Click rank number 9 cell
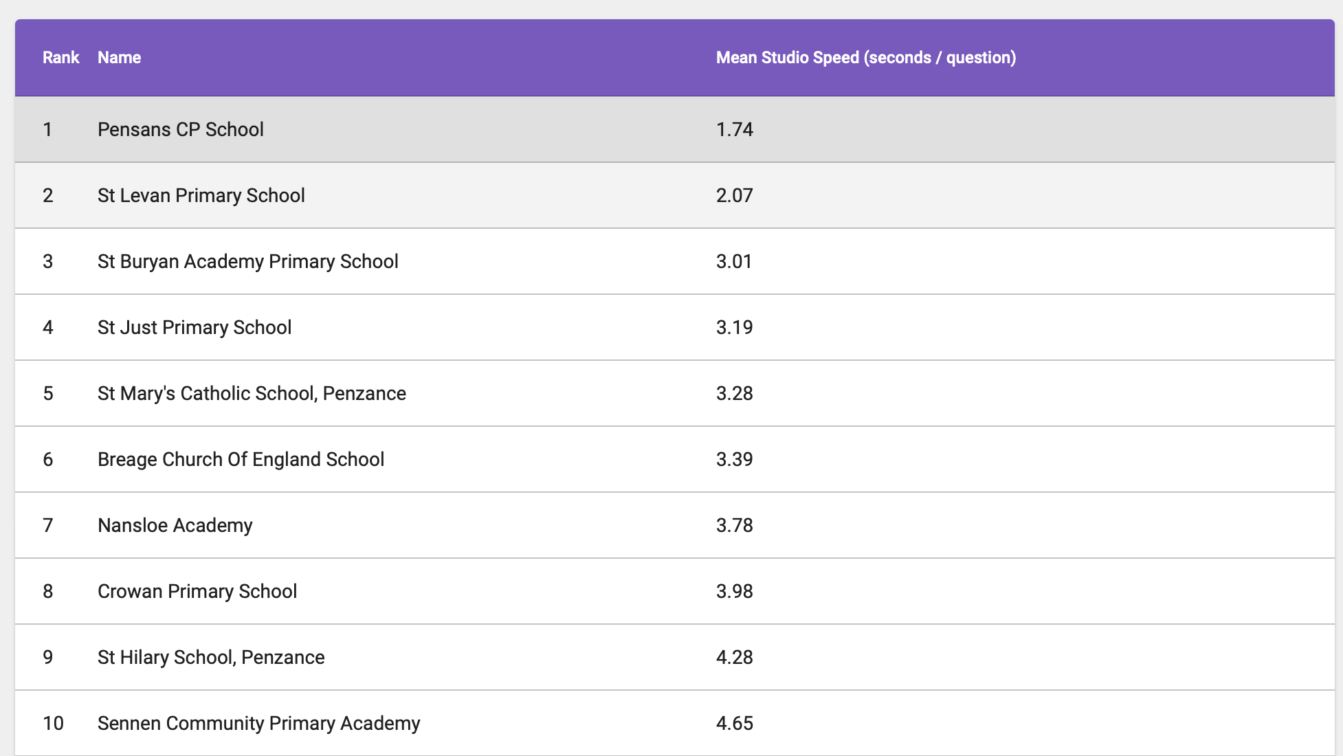Screen dimensions: 1343x756 [48, 658]
